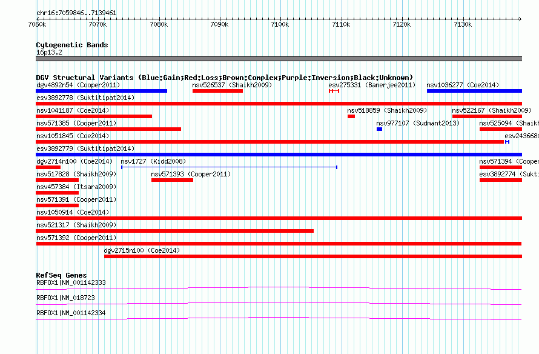Image resolution: width=539 pixels, height=354 pixels.
Task: Click the Cytogenetic Bands track title
Action: (x=72, y=45)
